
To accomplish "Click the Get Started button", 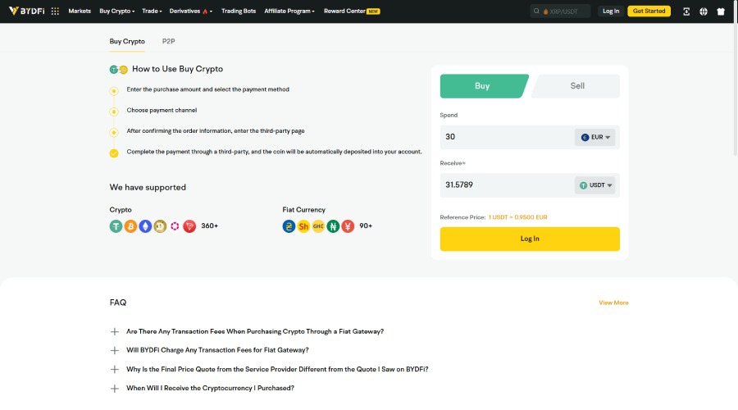I will [649, 11].
